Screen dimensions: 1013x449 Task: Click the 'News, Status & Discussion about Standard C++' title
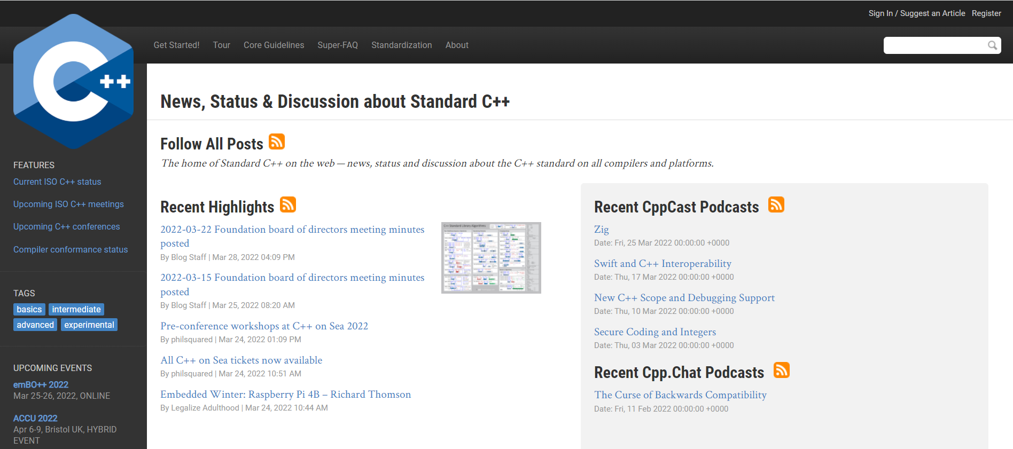(x=335, y=101)
